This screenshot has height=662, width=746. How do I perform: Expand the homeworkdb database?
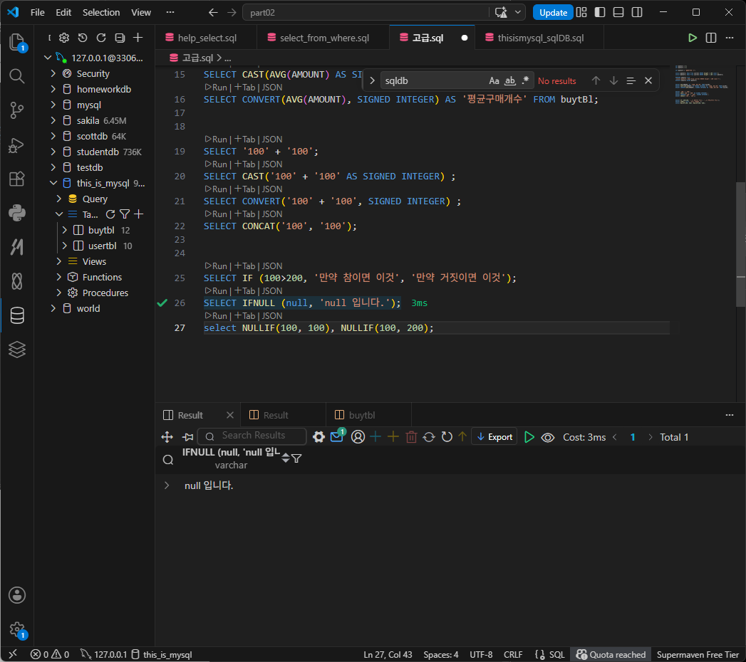coord(53,90)
